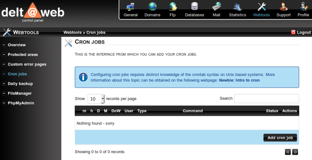This screenshot has width=312, height=160.
Task: Open the Mail envelope icon
Action: 216,7
